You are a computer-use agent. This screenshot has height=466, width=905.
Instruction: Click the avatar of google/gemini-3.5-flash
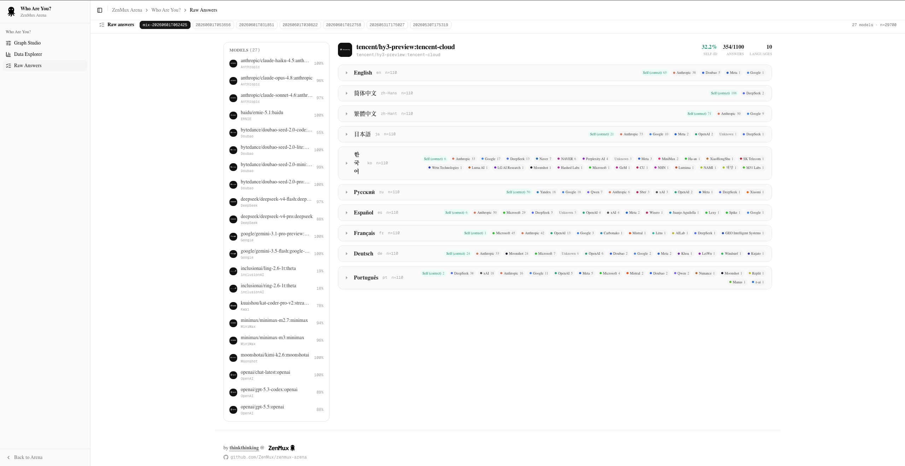233,254
